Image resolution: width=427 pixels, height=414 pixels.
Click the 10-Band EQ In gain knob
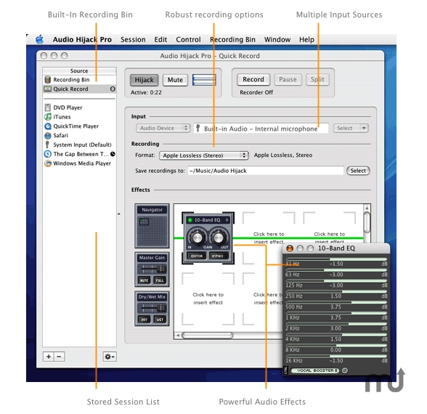point(198,238)
